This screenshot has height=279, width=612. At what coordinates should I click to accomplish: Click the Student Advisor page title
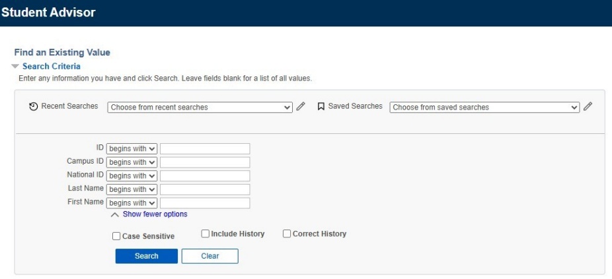(48, 13)
